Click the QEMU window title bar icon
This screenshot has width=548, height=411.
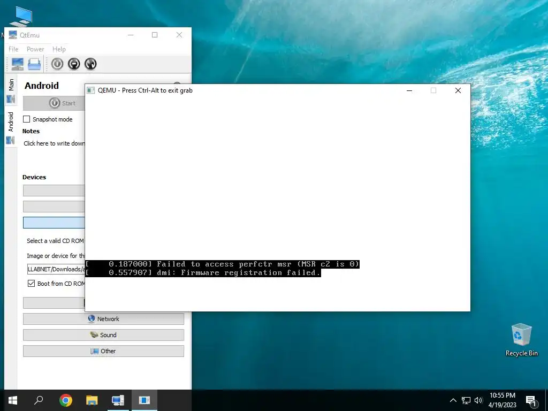91,90
